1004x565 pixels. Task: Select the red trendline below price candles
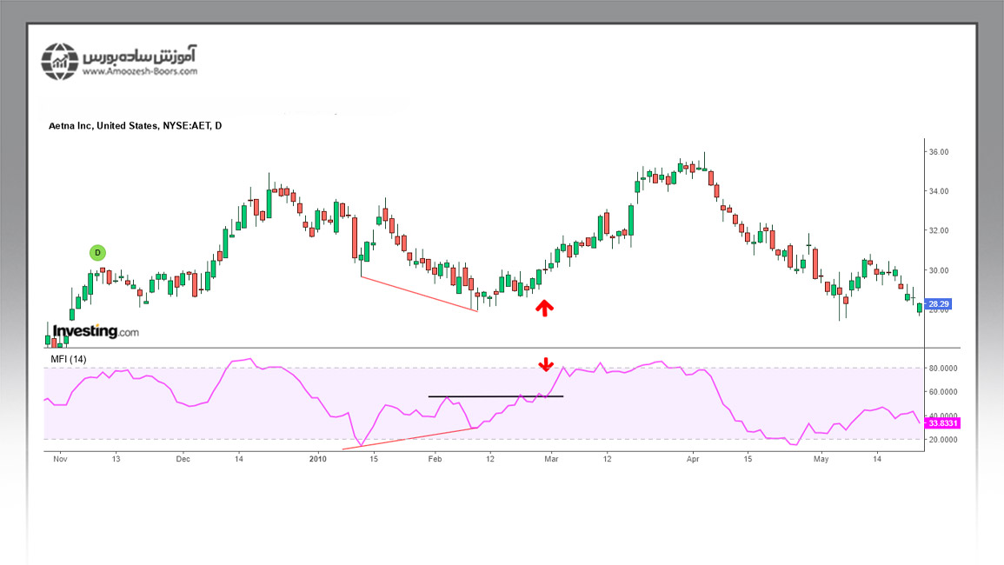click(x=419, y=294)
